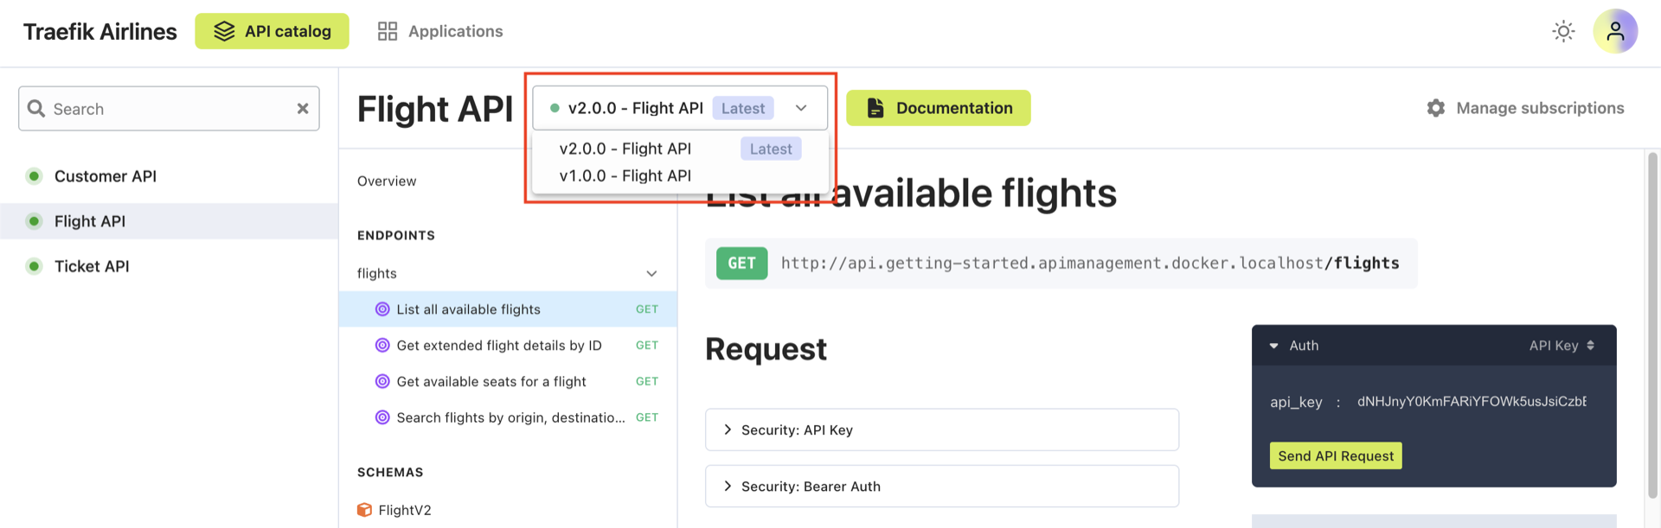1661x528 pixels.
Task: Select Get extended flight details by ID
Action: (508, 346)
